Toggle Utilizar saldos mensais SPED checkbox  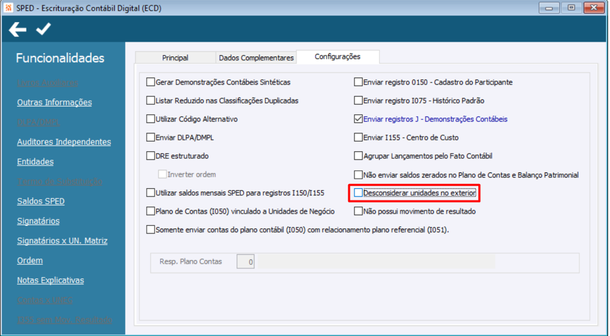click(x=150, y=193)
